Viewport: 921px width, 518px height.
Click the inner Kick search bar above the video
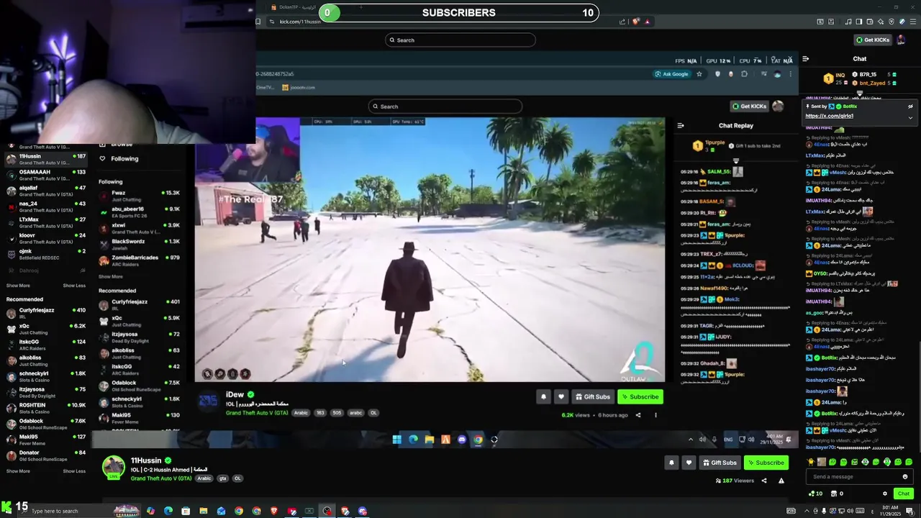pos(445,106)
